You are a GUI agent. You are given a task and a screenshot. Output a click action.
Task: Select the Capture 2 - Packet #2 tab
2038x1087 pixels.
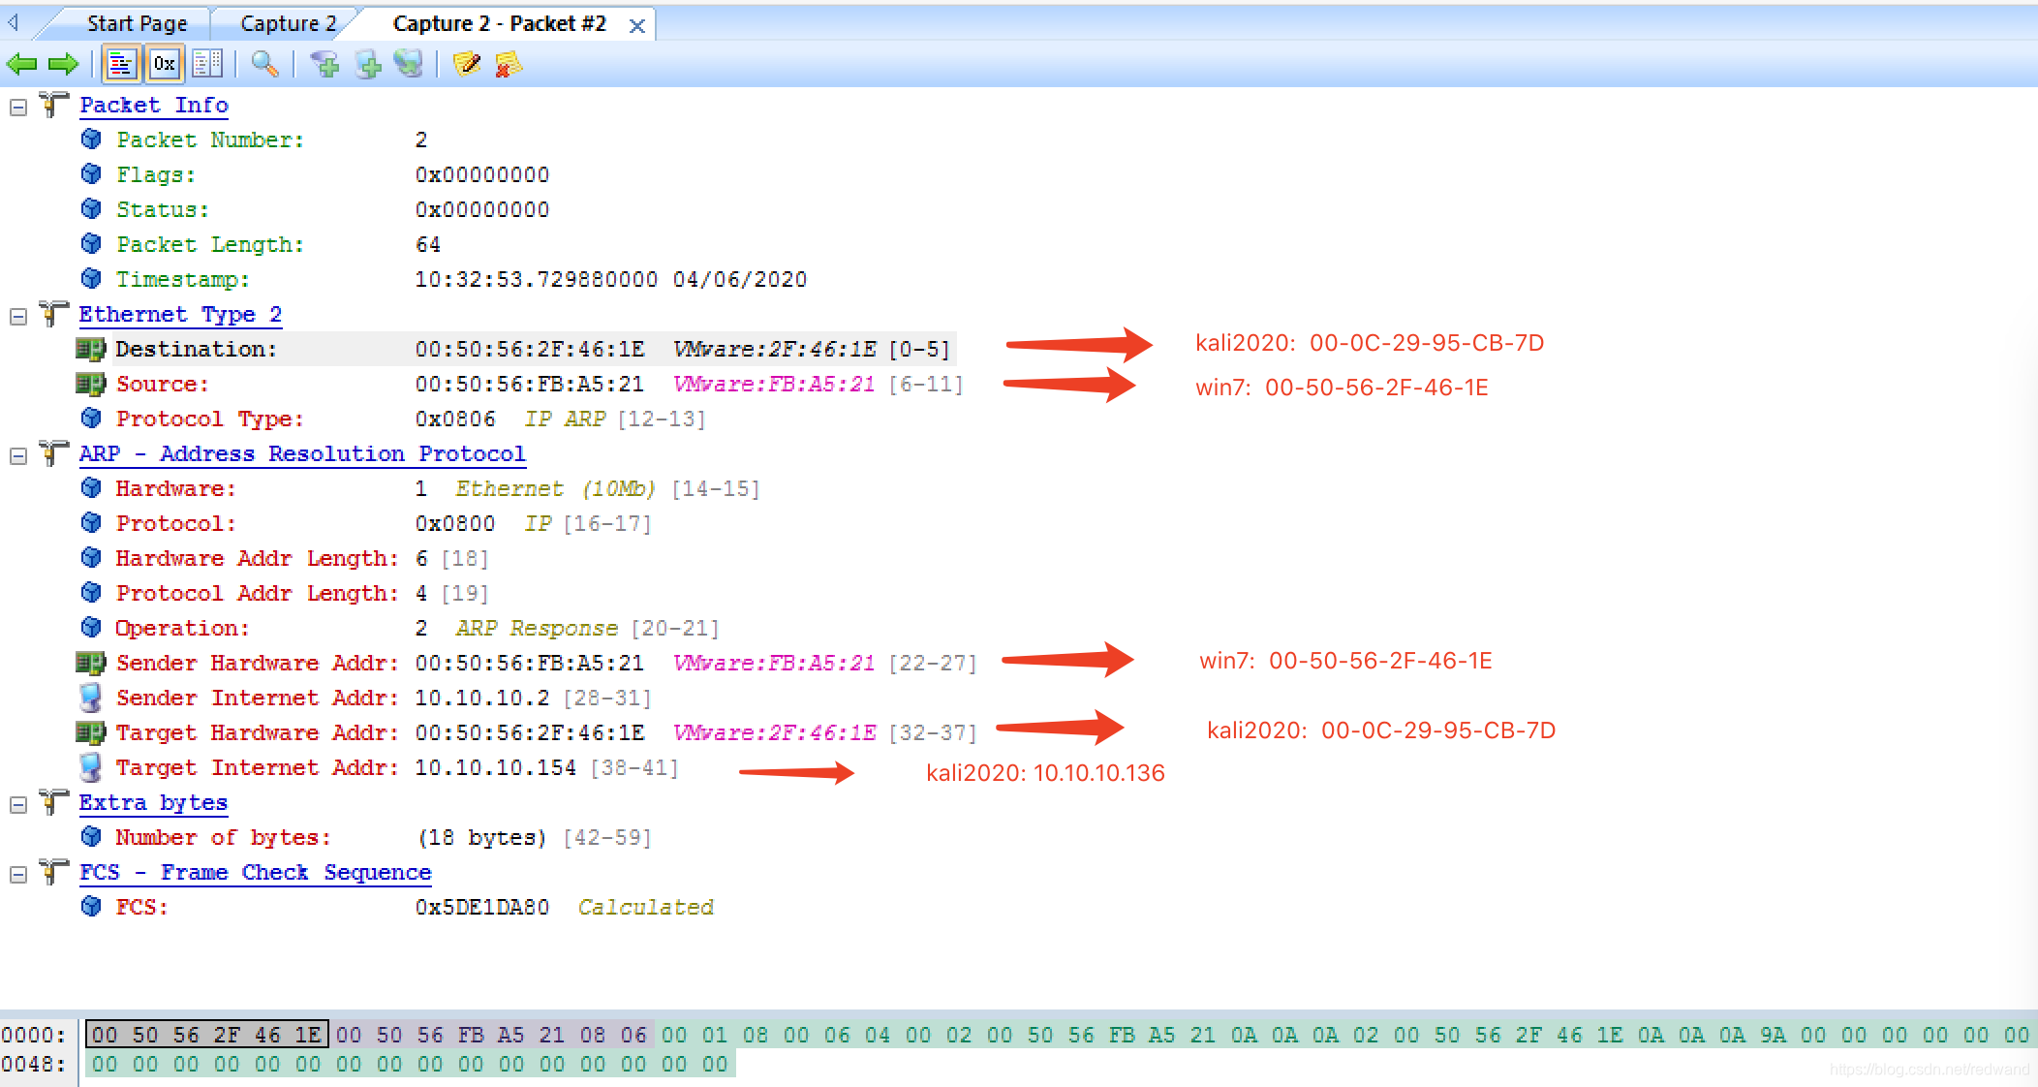[499, 23]
